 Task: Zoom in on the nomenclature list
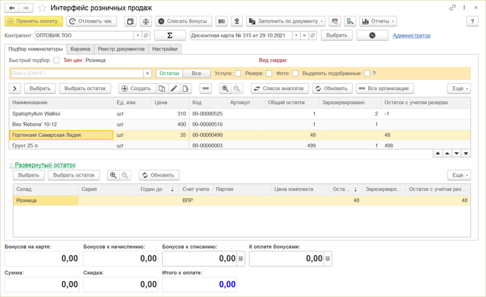pos(225,89)
